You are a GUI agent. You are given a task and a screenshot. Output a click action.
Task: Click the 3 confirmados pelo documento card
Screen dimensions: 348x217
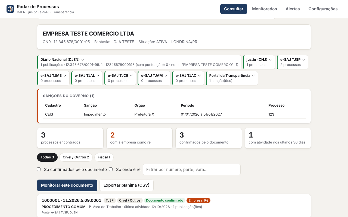(x=209, y=138)
